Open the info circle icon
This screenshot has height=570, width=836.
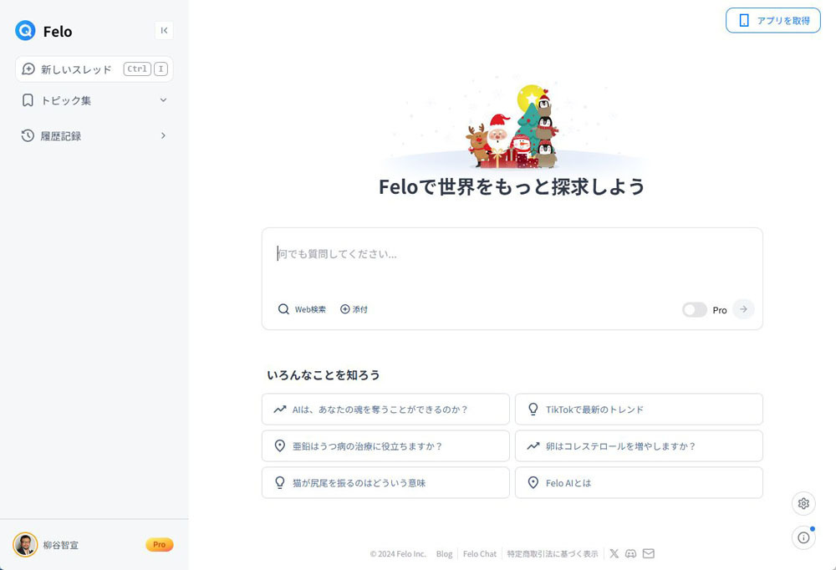click(x=803, y=538)
